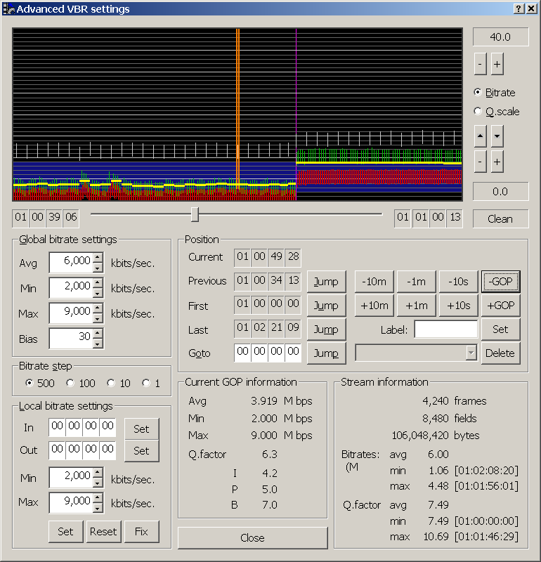541x562 pixels.
Task: Click the Out timecode hours field
Action: click(58, 450)
